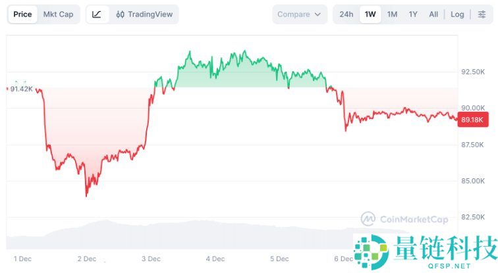The height and width of the screenshot is (273, 498).
Task: Switch to the line chart view
Action: click(97, 14)
